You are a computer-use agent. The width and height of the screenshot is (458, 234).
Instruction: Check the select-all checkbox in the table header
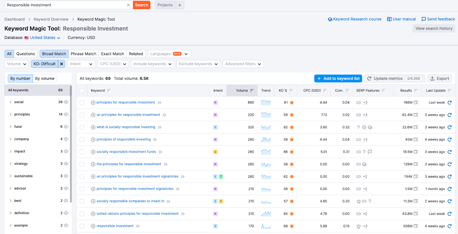[x=82, y=91]
